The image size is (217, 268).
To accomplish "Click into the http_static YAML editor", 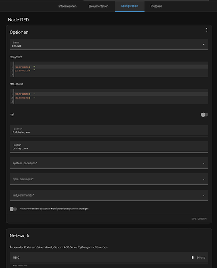I will tap(109, 97).
